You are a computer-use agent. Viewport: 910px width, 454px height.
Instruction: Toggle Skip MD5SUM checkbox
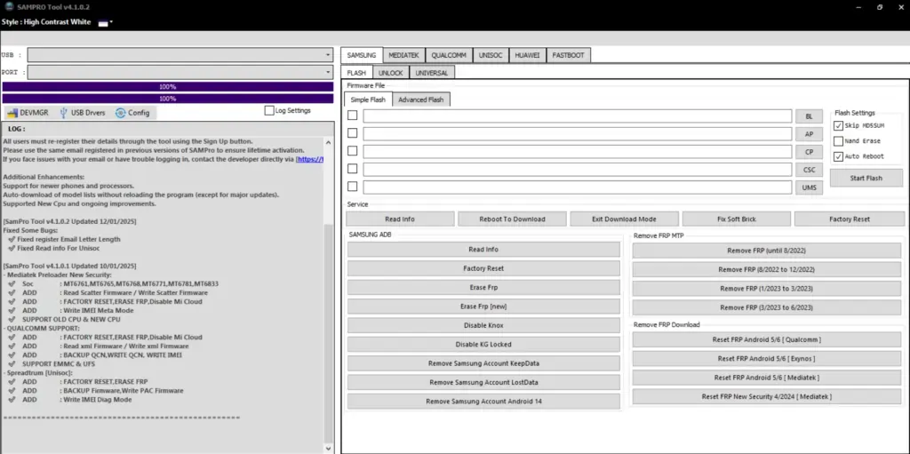838,125
